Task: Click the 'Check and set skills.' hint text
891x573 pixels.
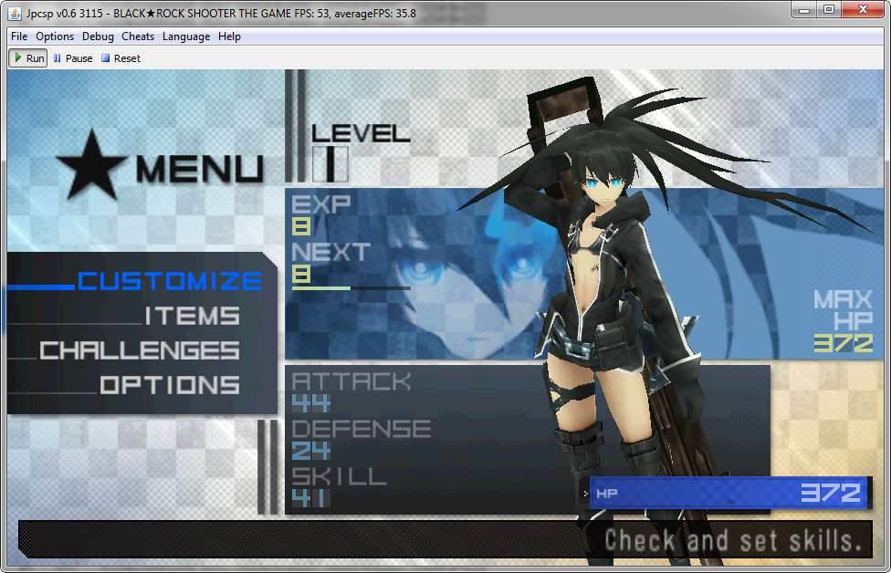Action: click(733, 540)
